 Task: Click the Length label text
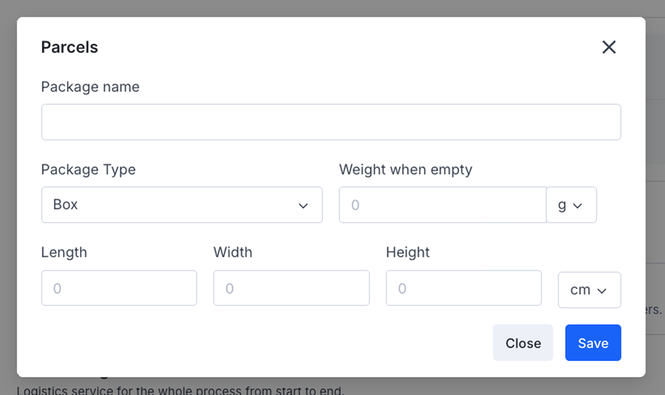coord(64,253)
